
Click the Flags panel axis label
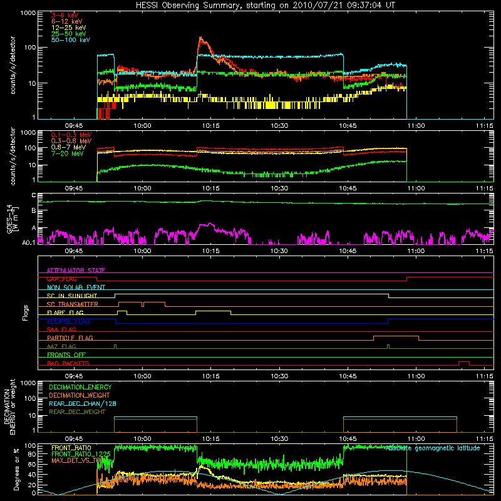(26, 312)
